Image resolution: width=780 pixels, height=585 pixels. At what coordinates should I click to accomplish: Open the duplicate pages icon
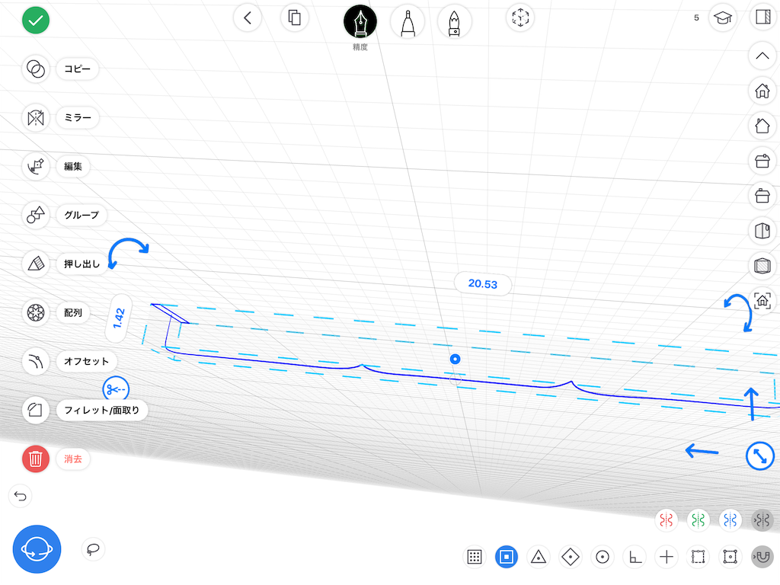[x=295, y=18]
